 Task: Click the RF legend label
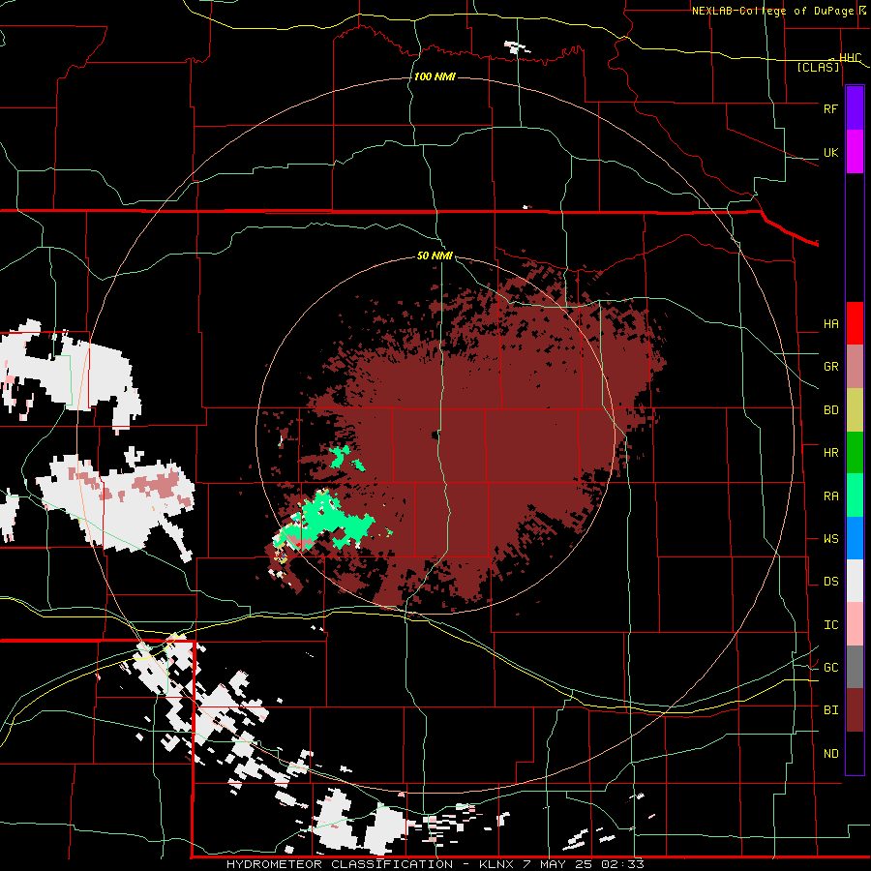pyautogui.click(x=830, y=108)
